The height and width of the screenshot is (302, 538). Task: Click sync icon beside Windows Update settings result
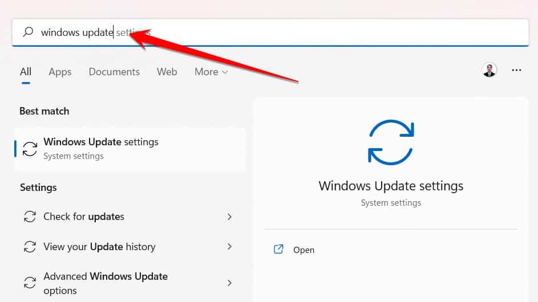(x=30, y=149)
